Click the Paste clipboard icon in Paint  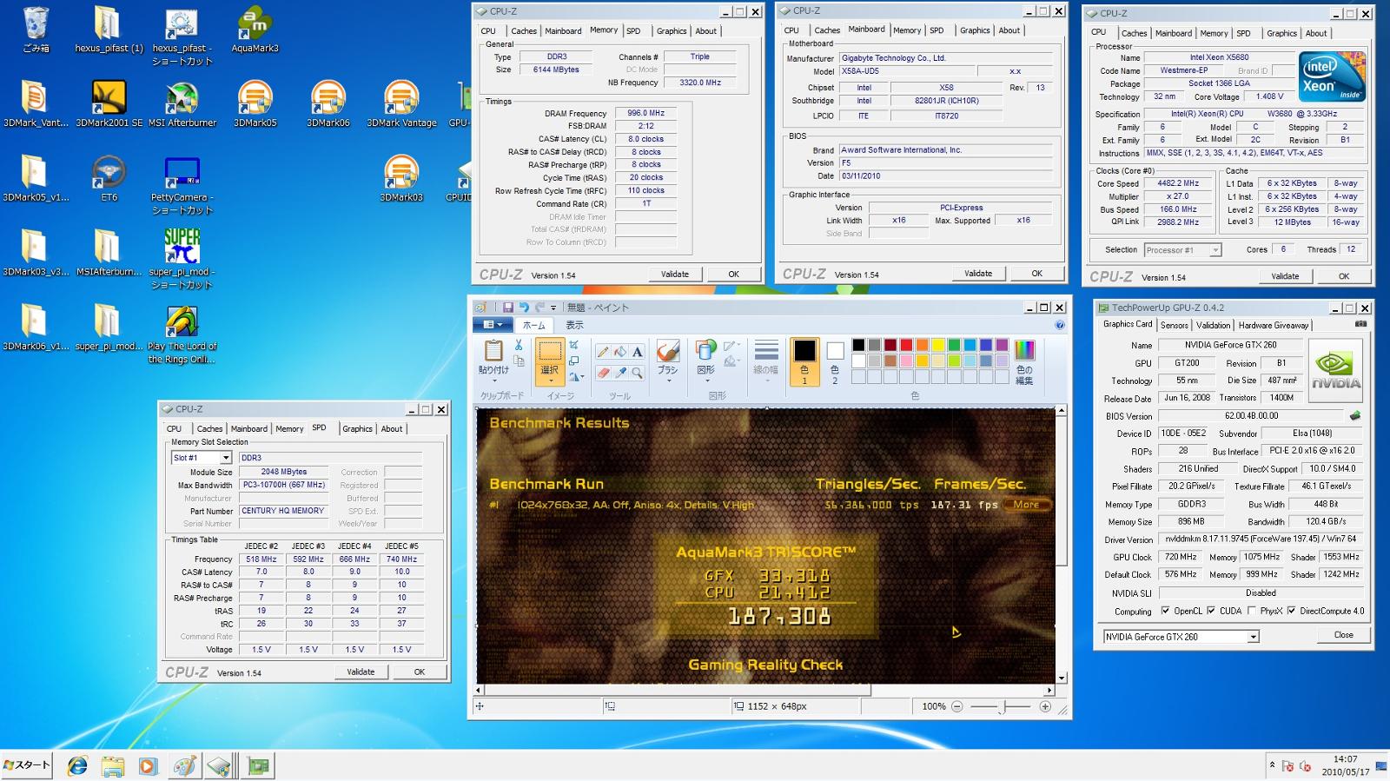click(x=493, y=350)
